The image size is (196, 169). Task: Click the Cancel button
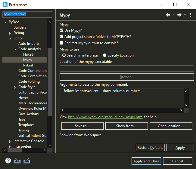178,161
